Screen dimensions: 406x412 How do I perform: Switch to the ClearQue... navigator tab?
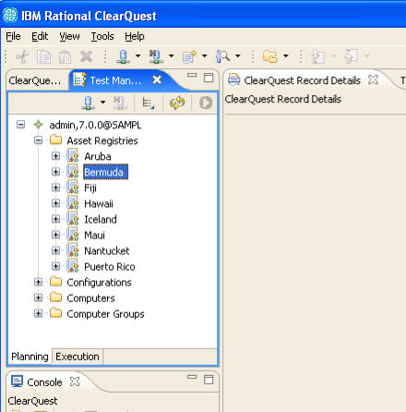35,80
